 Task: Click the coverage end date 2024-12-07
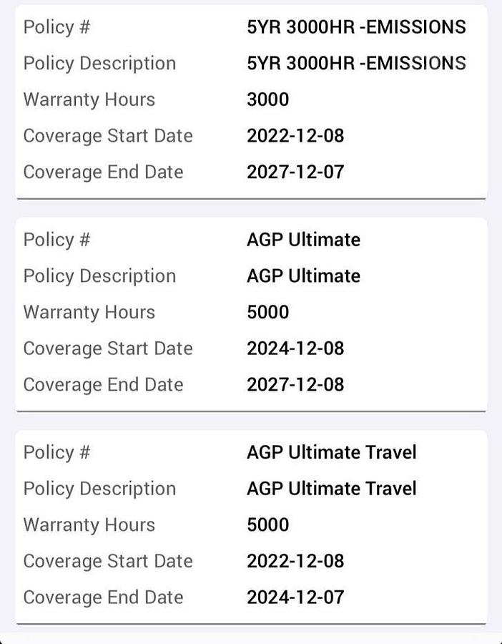pos(295,597)
